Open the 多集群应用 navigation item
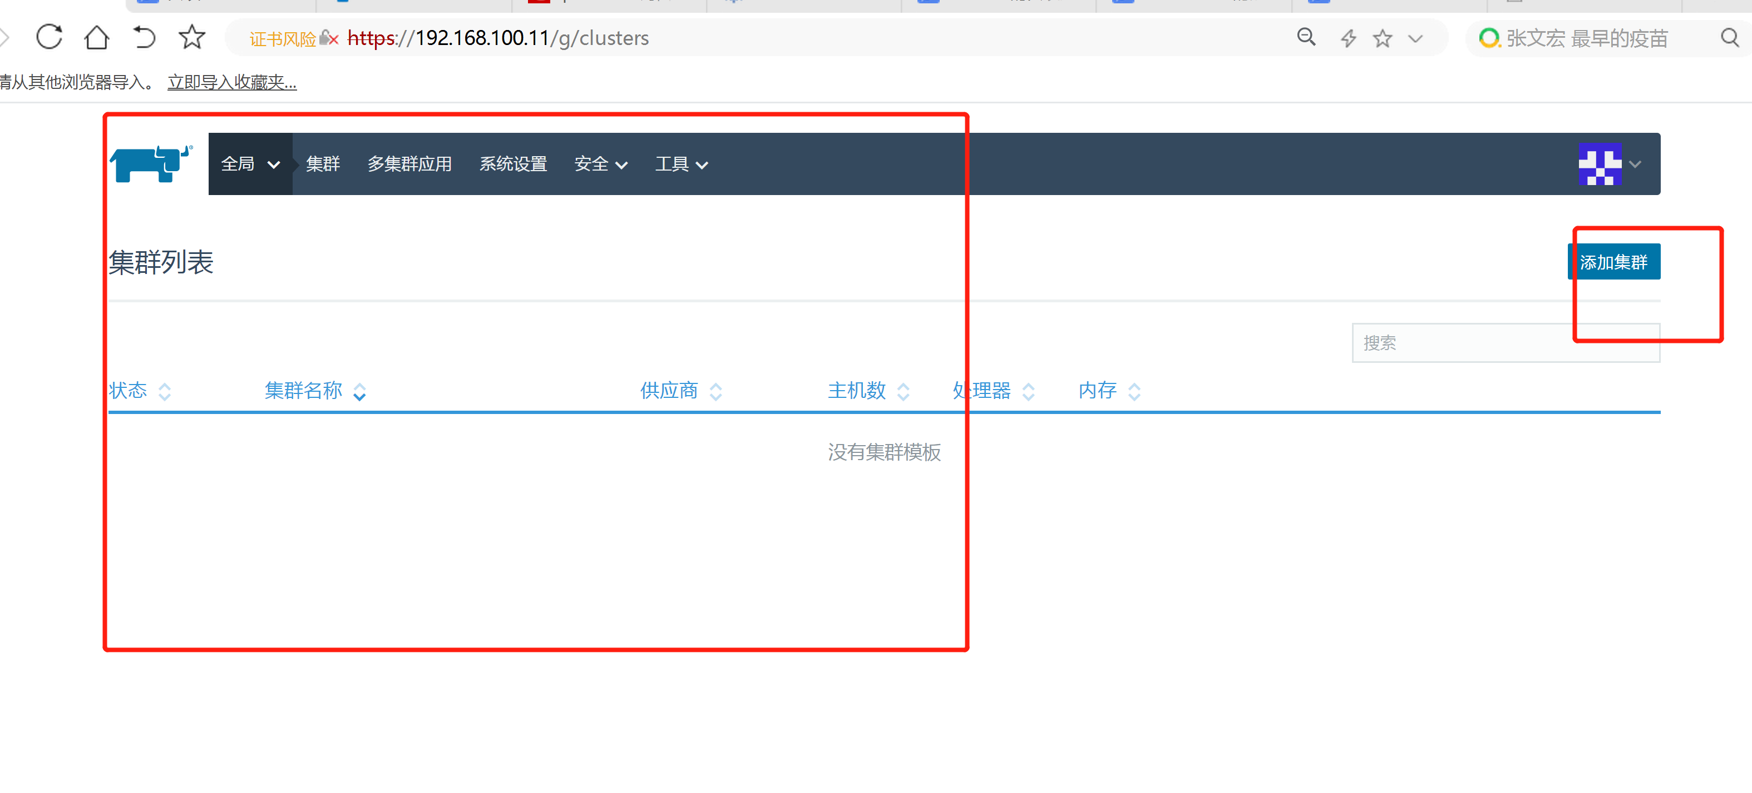 pos(409,164)
